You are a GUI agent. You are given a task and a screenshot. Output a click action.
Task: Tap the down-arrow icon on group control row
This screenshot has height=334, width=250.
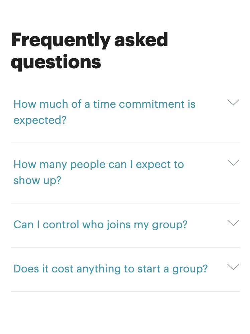(233, 223)
